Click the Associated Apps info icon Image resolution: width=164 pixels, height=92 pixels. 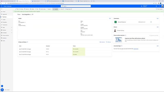coord(122,46)
